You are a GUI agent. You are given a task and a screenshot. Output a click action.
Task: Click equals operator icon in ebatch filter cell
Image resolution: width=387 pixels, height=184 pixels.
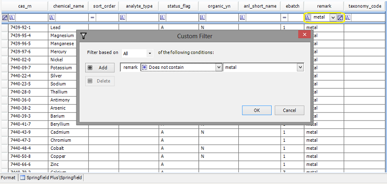tap(284, 18)
